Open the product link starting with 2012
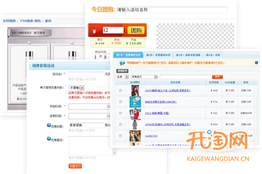 [157, 113]
